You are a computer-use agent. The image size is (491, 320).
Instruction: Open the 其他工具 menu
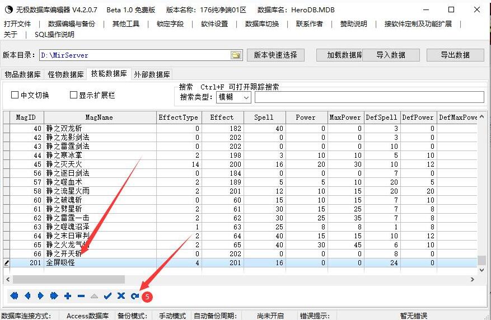pyautogui.click(x=126, y=23)
